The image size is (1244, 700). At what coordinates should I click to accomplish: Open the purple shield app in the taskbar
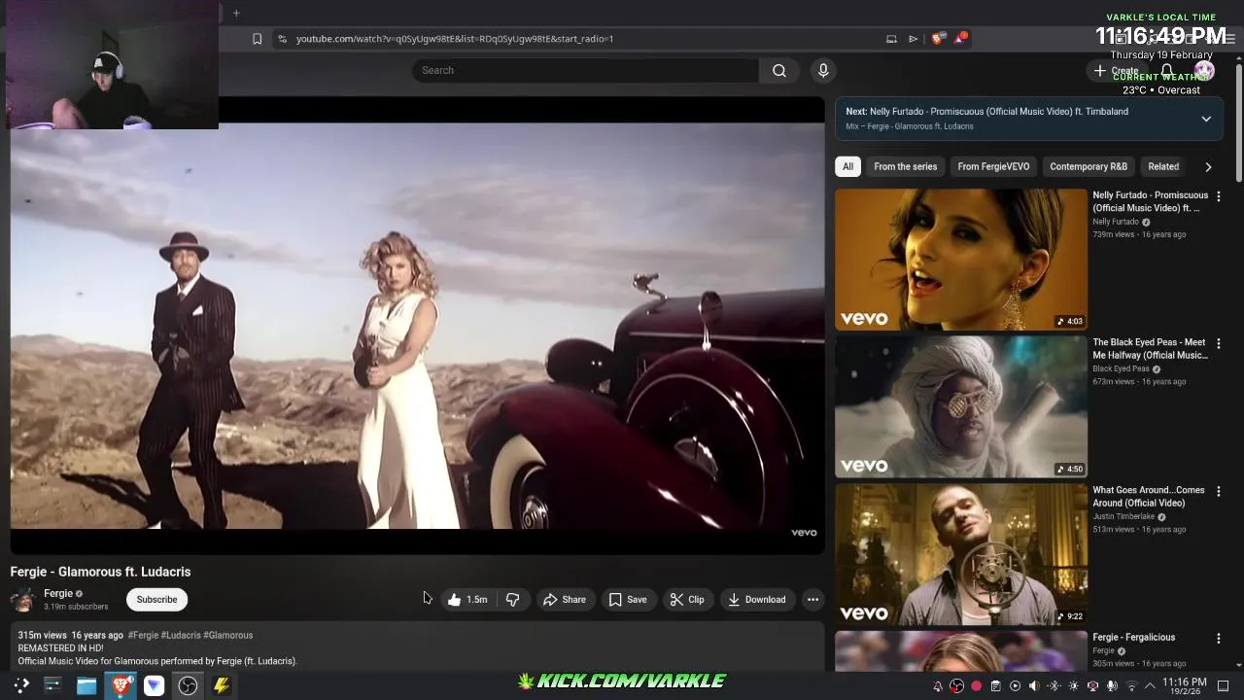pyautogui.click(x=154, y=685)
